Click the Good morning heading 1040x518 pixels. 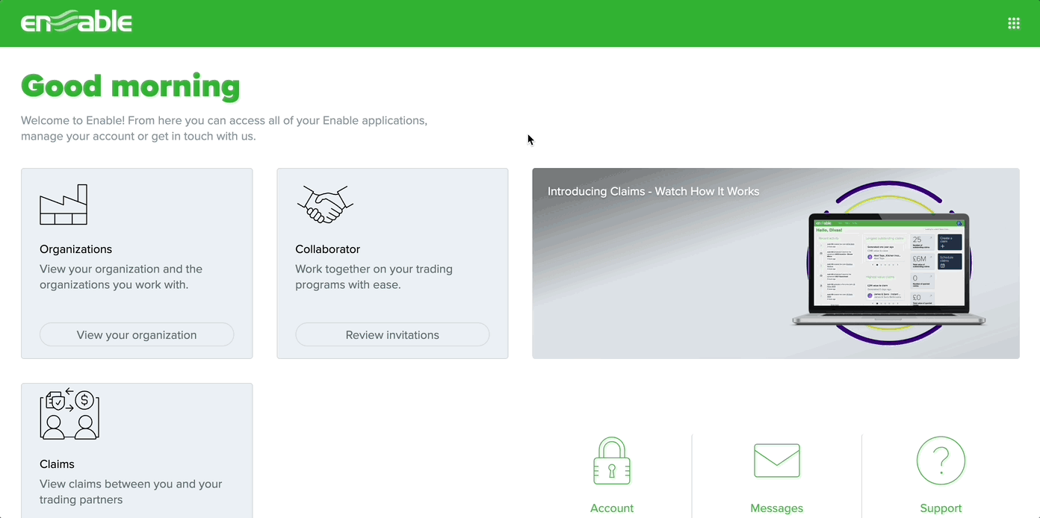click(x=131, y=85)
